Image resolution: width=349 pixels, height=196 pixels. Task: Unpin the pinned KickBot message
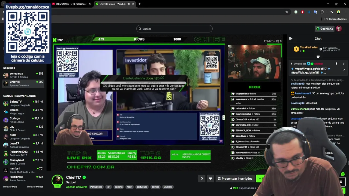click(x=336, y=64)
